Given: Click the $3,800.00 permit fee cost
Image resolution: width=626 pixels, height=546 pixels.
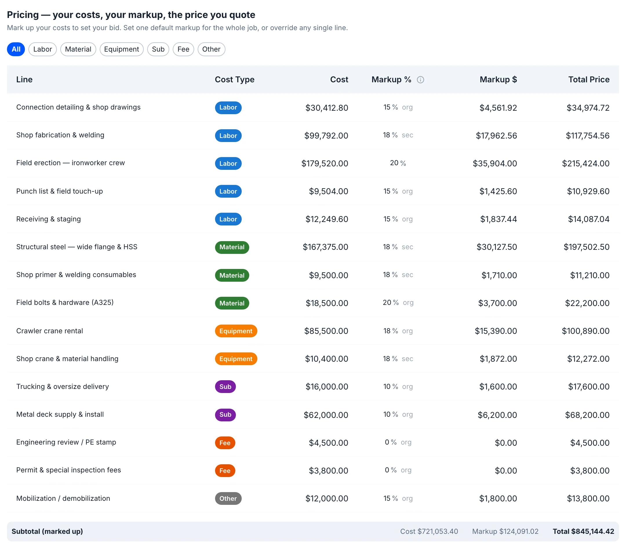Looking at the screenshot, I should [328, 471].
